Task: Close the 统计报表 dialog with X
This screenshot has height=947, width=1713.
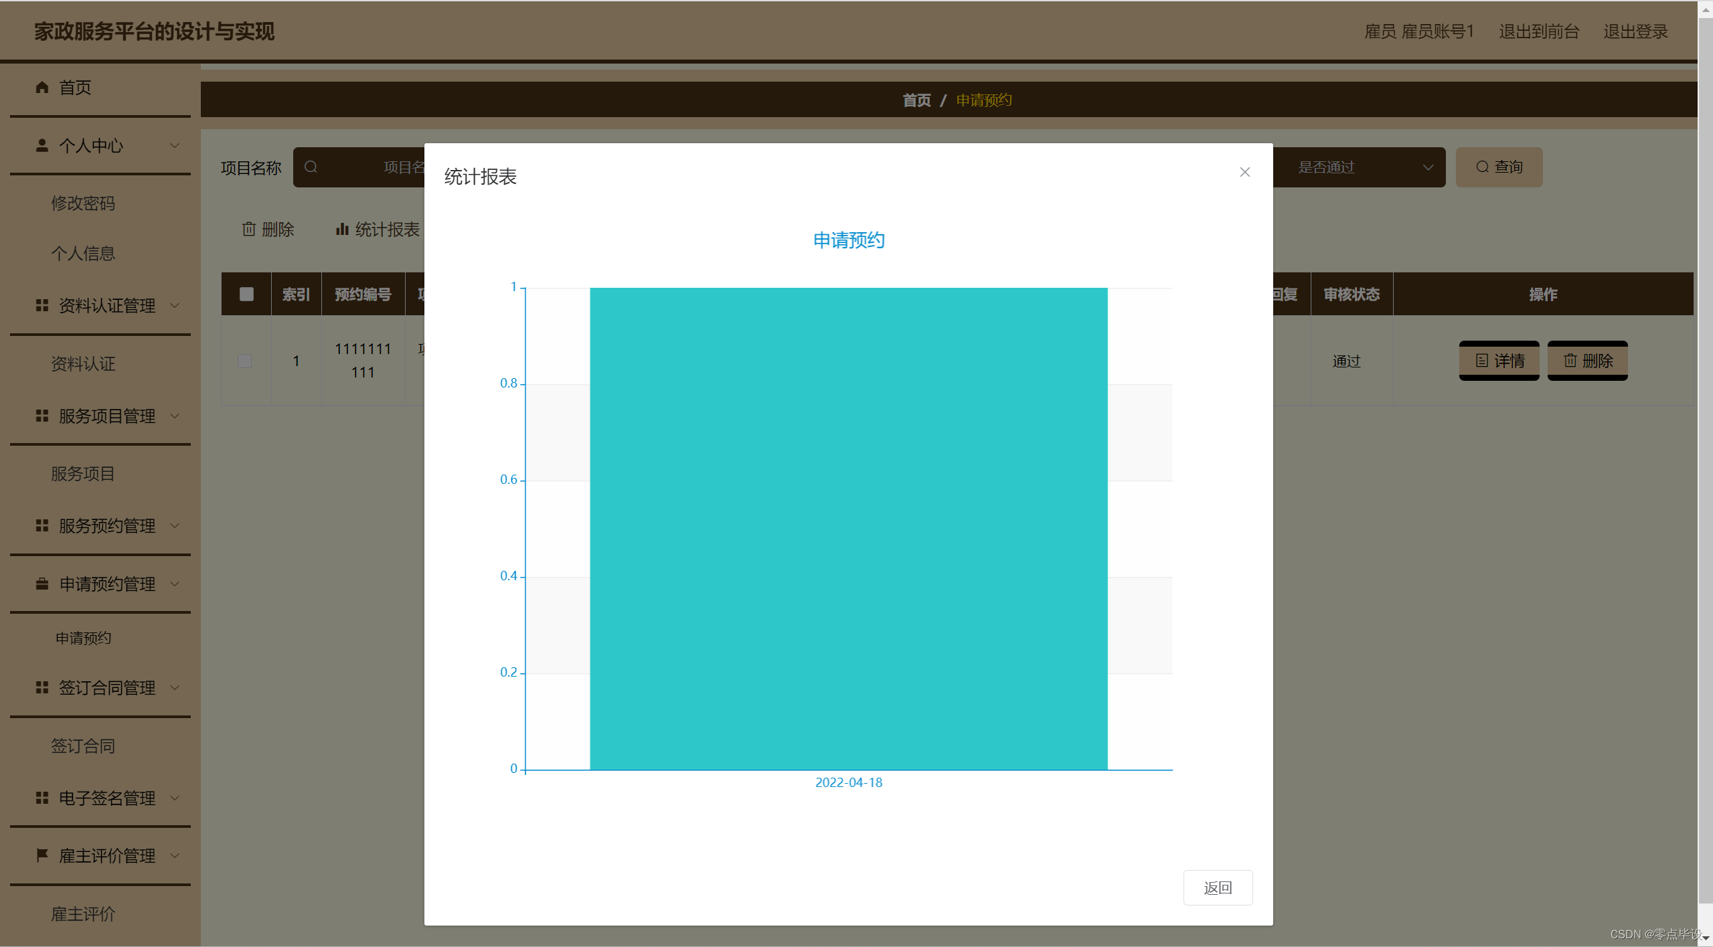Action: (x=1244, y=172)
